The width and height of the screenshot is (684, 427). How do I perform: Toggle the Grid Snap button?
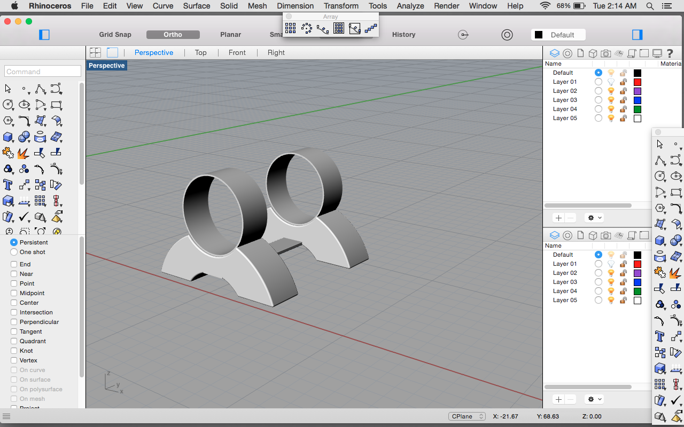[115, 35]
